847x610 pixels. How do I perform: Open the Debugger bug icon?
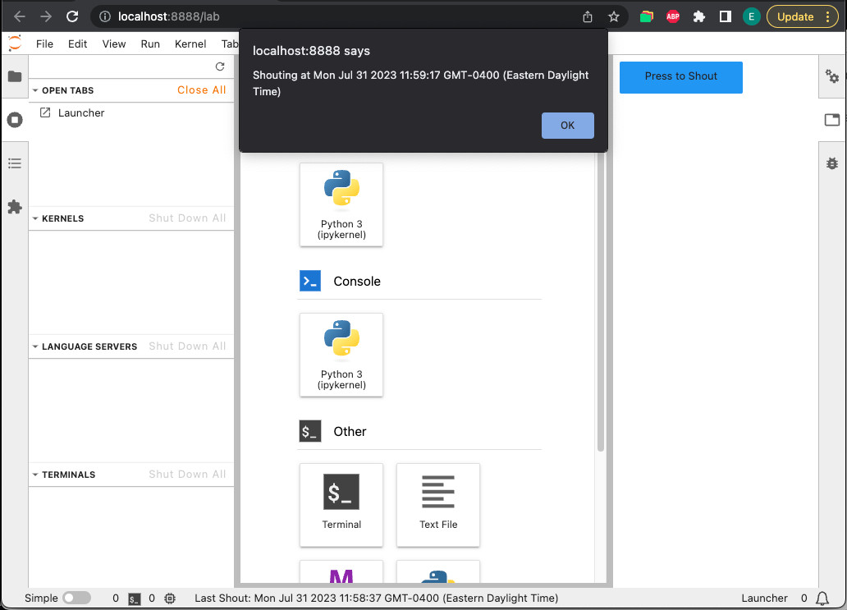832,163
